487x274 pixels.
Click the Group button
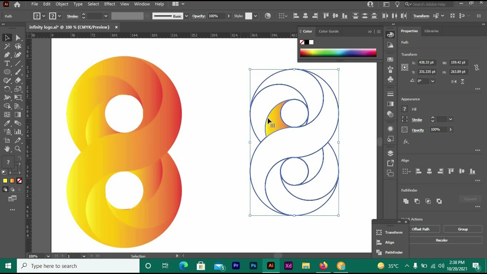(x=463, y=229)
